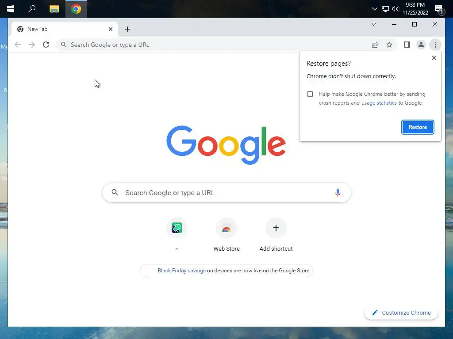Open Windows taskbar search

[32, 9]
